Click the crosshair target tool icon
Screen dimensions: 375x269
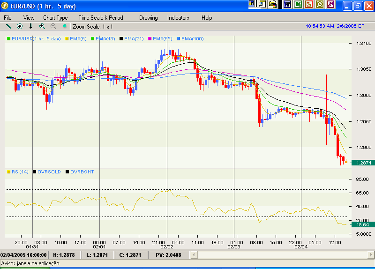click(20, 26)
